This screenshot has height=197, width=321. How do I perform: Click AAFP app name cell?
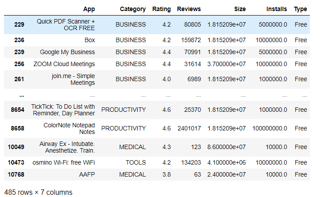[87, 175]
